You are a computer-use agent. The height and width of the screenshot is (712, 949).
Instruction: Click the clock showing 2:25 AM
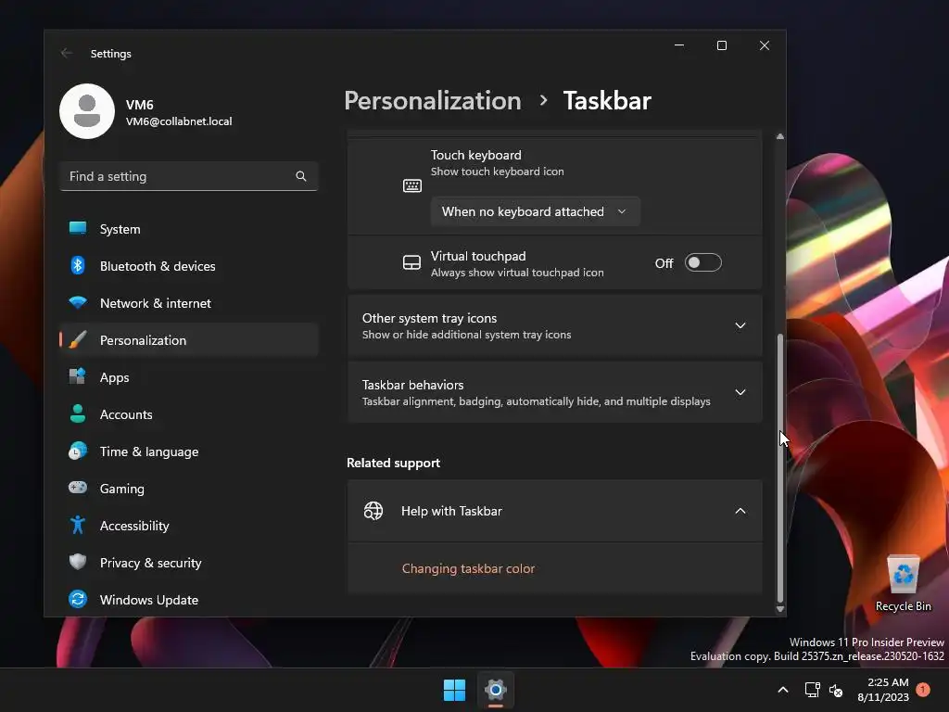tap(883, 690)
